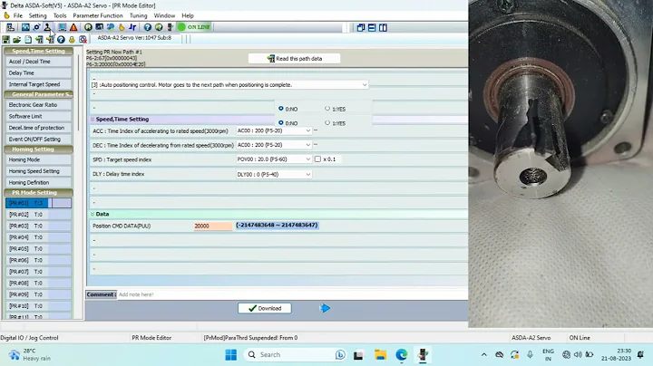Collapse the Data section

click(x=93, y=214)
